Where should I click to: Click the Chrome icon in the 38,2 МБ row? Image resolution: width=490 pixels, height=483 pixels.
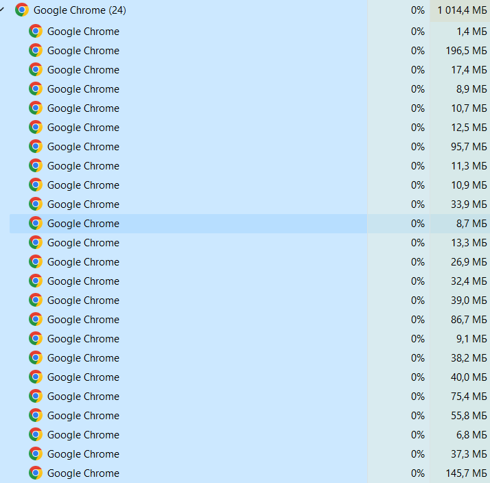tap(36, 357)
